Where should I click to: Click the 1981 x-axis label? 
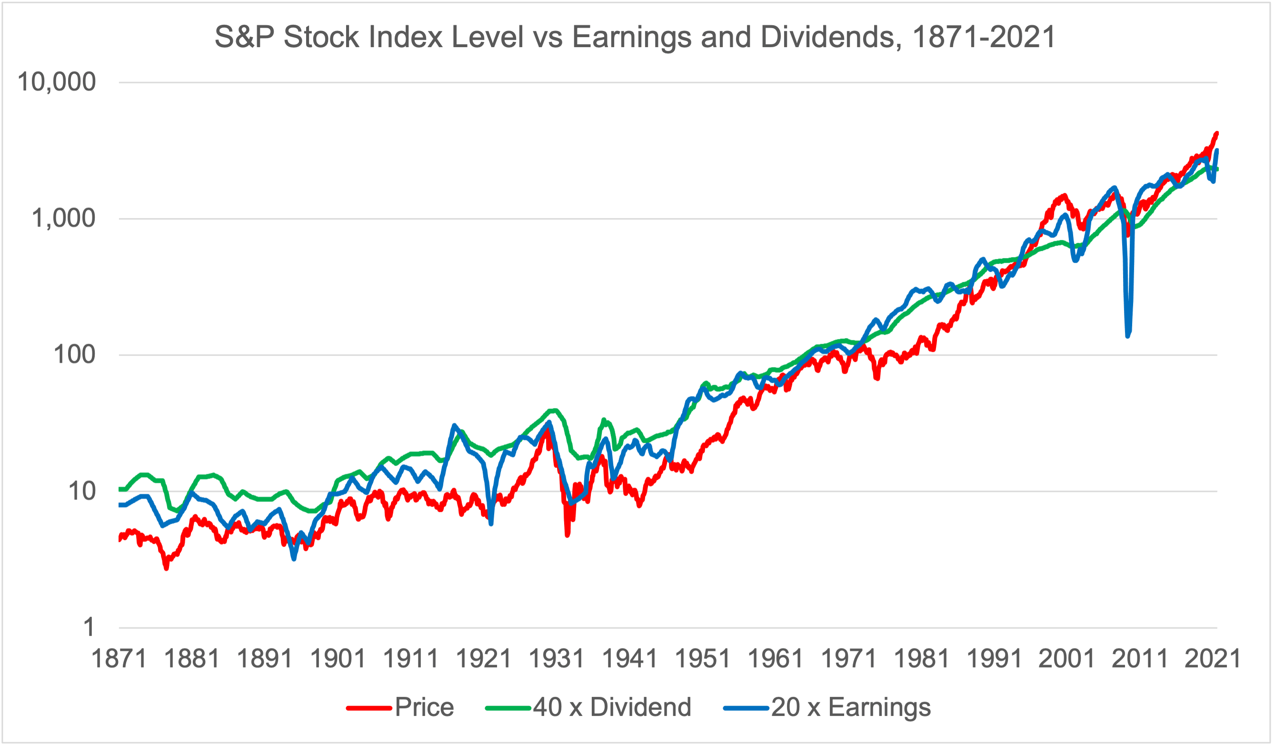point(922,659)
